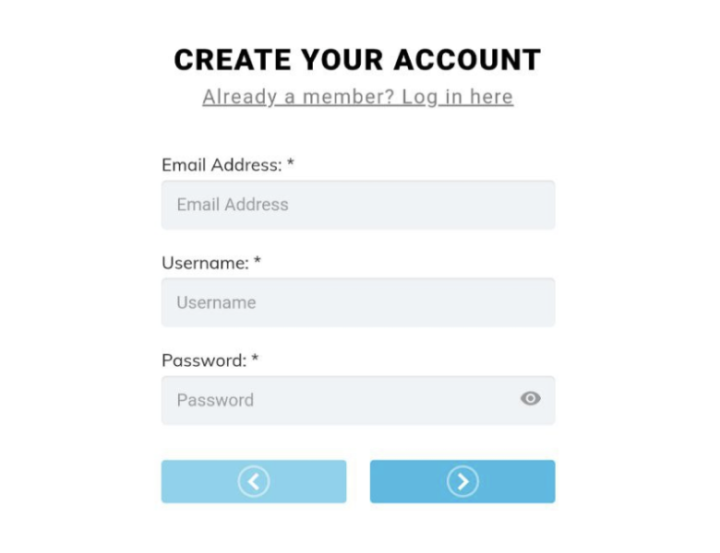Click the left chevron circle icon
The image size is (720, 553).
(x=254, y=481)
